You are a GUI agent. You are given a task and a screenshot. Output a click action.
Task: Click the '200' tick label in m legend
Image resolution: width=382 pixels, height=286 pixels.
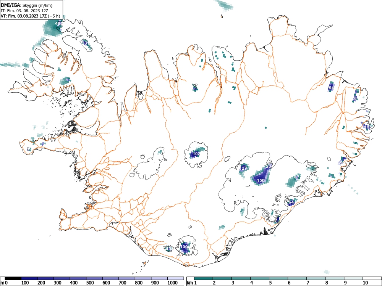(41, 283)
